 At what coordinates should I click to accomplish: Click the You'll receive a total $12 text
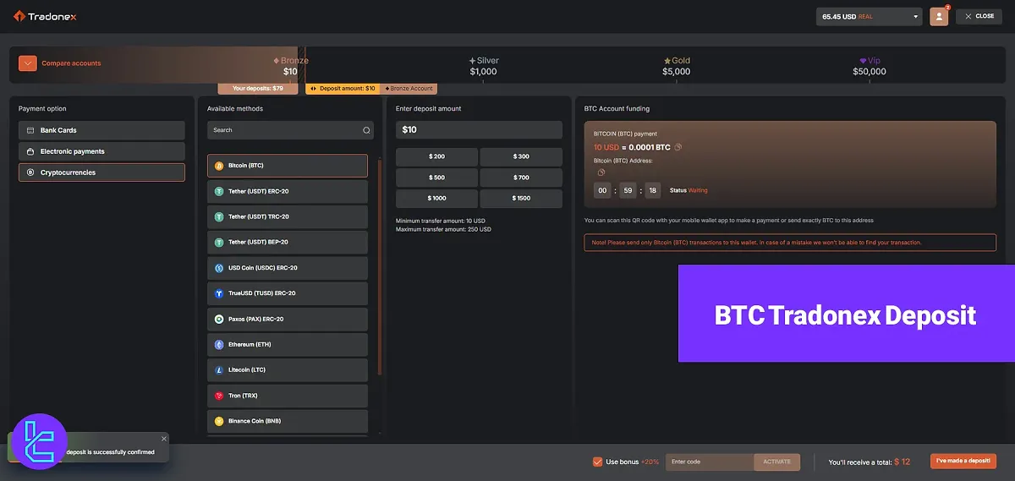pos(870,462)
